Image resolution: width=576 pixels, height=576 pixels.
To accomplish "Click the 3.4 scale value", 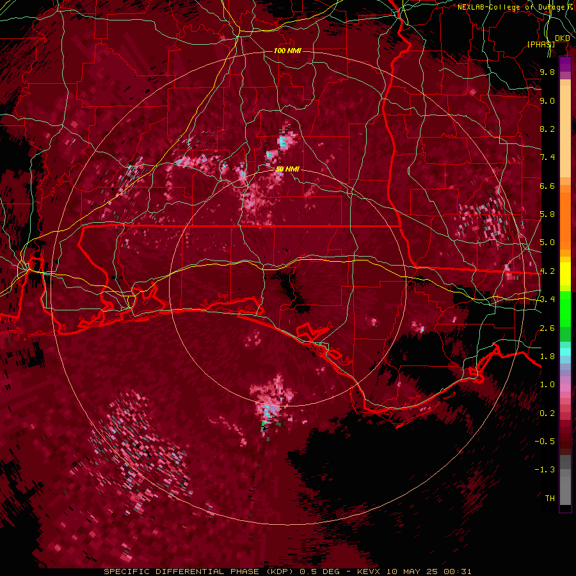I will (547, 300).
